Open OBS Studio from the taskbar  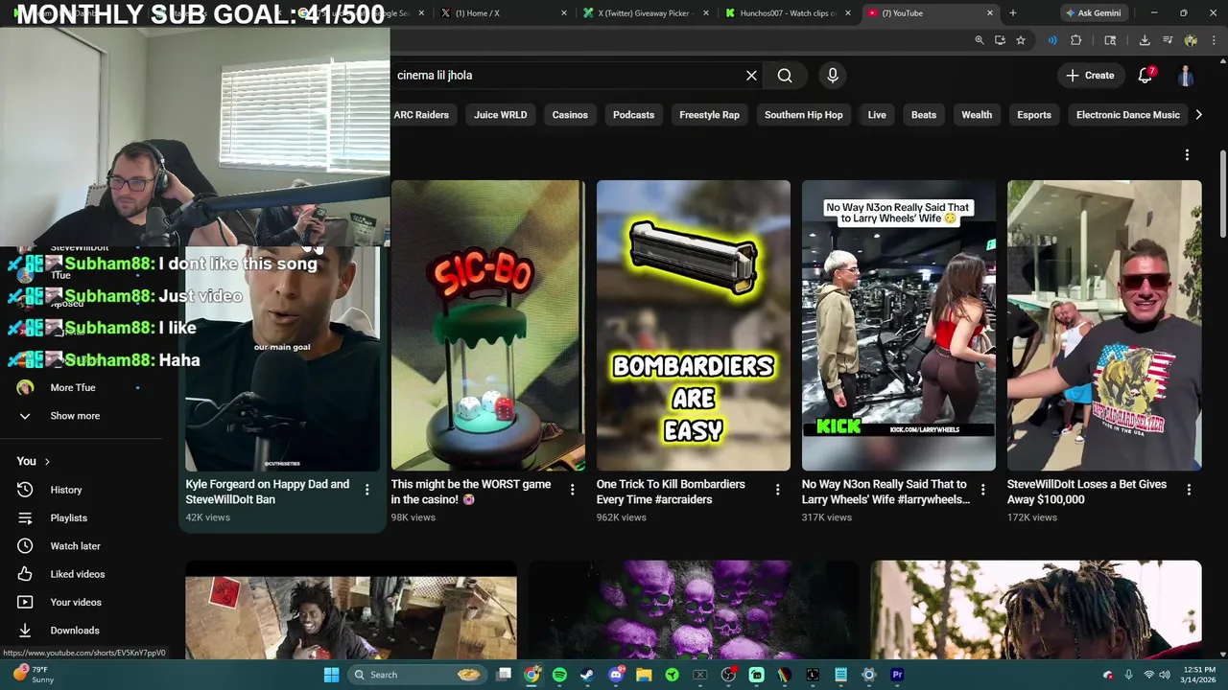pos(728,675)
